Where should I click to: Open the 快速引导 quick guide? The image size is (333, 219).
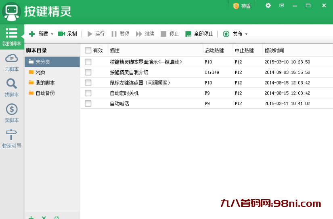(12, 139)
